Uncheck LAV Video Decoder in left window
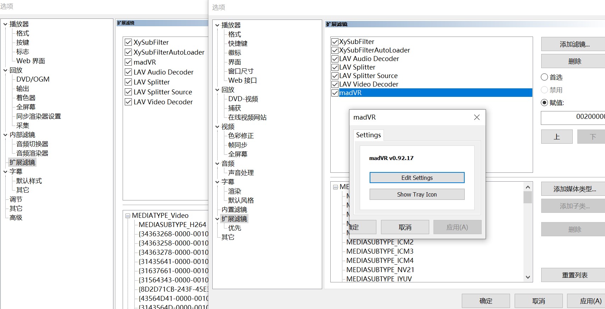The height and width of the screenshot is (309, 605). pyautogui.click(x=128, y=102)
